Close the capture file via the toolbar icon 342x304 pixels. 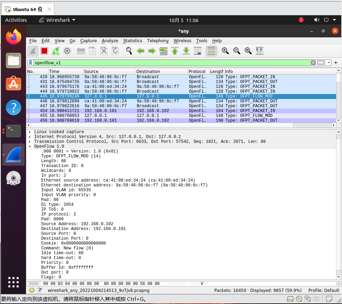103,51
